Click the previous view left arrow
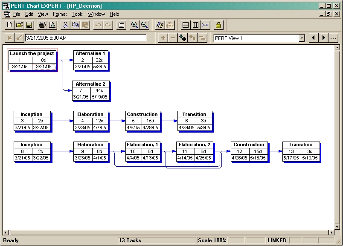 click(313, 38)
